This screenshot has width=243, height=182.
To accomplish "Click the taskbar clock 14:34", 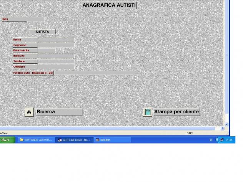I will (229, 140).
